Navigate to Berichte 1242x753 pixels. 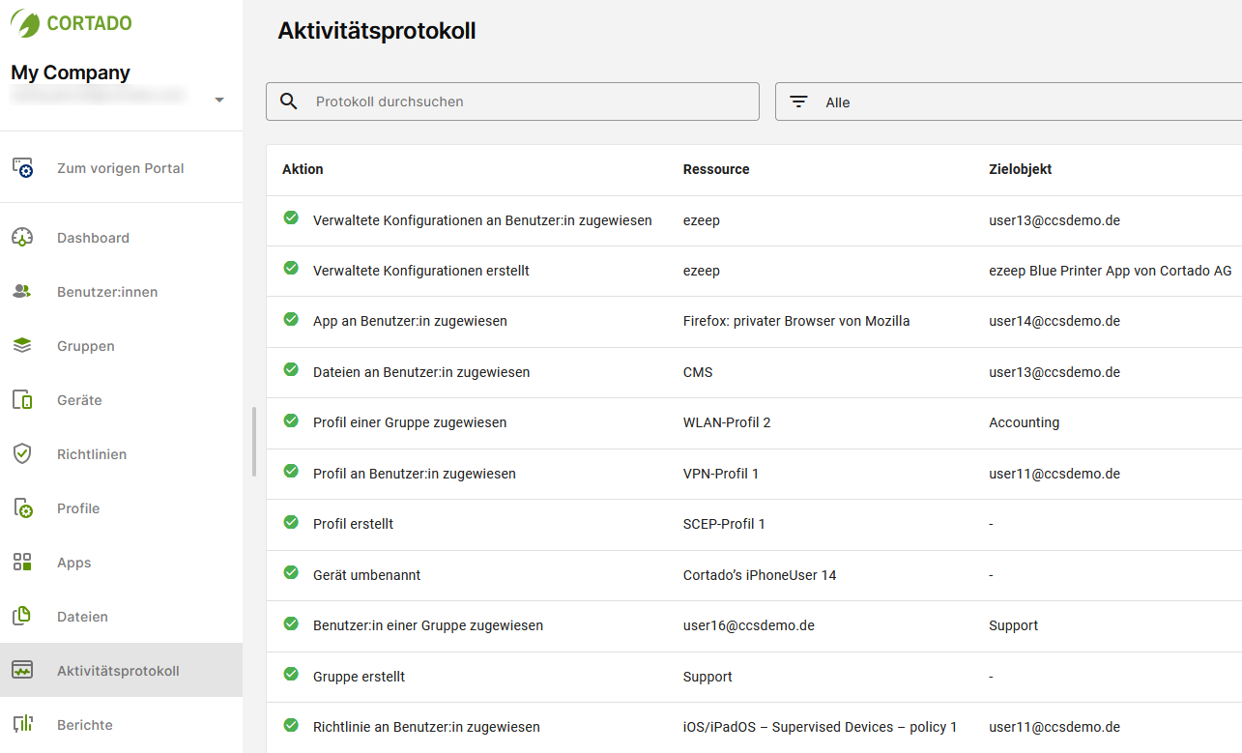point(121,725)
